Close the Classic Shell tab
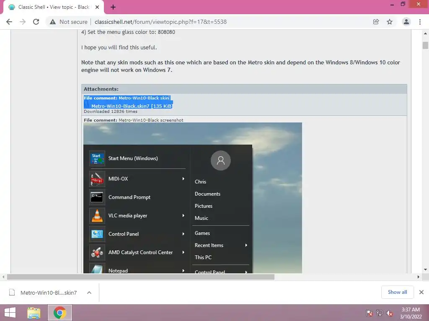 tap(97, 7)
